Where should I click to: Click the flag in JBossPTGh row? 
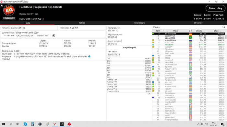(191, 36)
